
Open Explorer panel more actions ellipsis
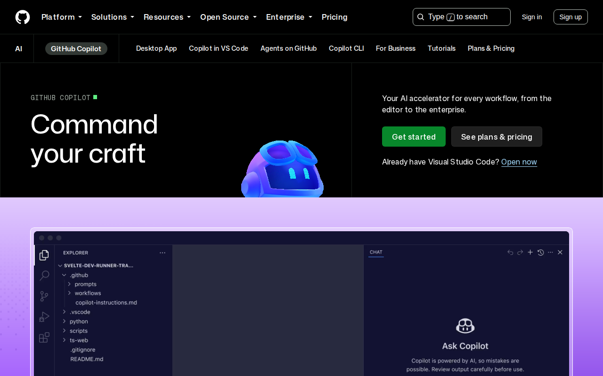coord(163,252)
